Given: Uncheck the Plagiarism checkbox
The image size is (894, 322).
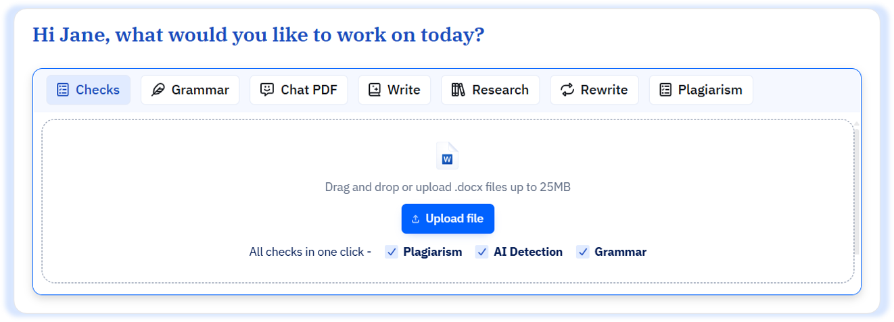Looking at the screenshot, I should point(391,252).
